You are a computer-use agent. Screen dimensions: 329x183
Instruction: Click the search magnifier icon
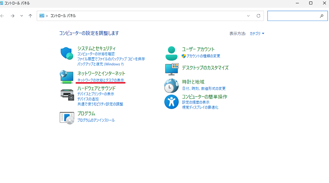[x=321, y=16]
